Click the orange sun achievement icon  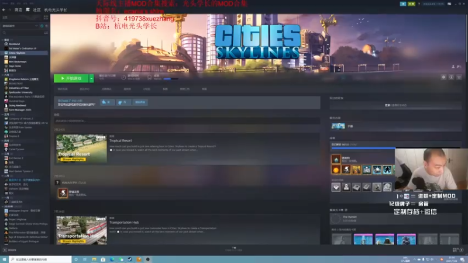pos(336,169)
